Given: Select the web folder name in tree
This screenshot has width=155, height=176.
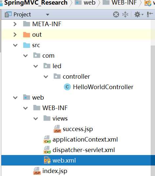Looking at the screenshot, I should pos(38,98).
